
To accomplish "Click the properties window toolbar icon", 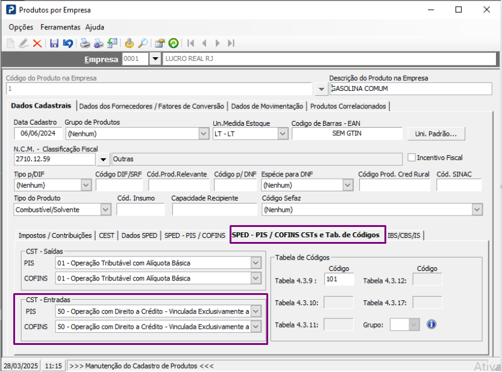I will click(x=160, y=43).
